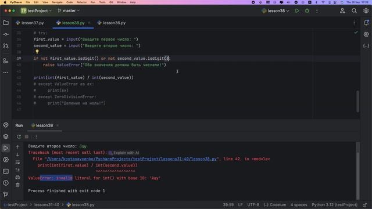The height and width of the screenshot is (209, 372).
Task: Click lesson38.py breadcrumb in status bar
Action: coord(80,205)
